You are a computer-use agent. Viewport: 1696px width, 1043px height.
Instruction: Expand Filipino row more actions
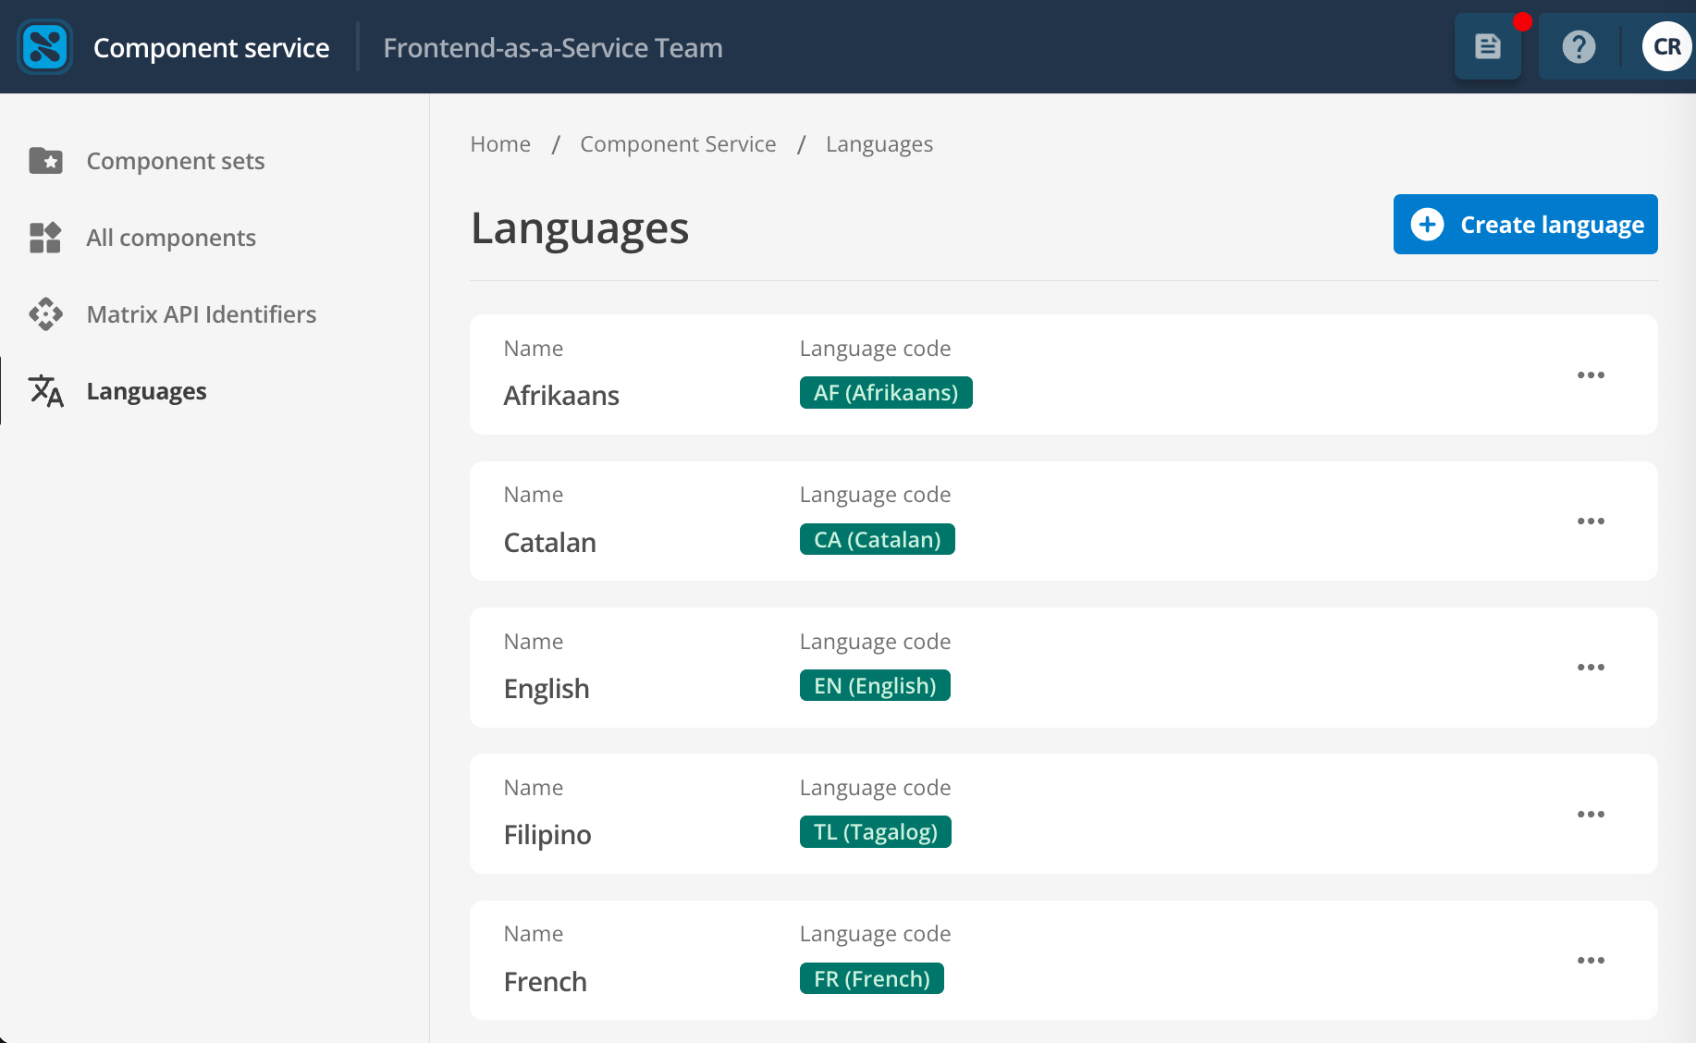(x=1591, y=814)
